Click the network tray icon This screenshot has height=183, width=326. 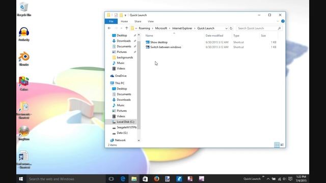click(x=279, y=179)
